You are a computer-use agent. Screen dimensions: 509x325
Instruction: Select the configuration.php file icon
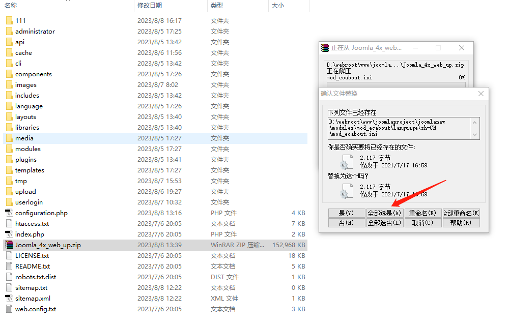pos(9,213)
